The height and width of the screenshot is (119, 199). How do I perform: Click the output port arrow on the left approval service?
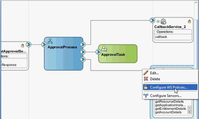(x=29, y=45)
